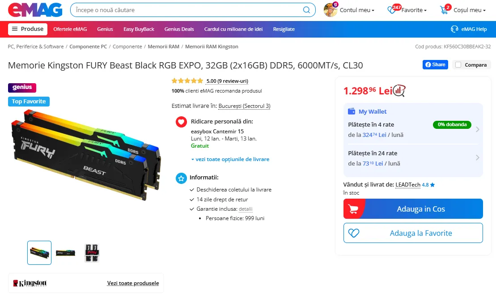Click the user avatar icon
Screen dimensions: 496x302
tap(330, 10)
